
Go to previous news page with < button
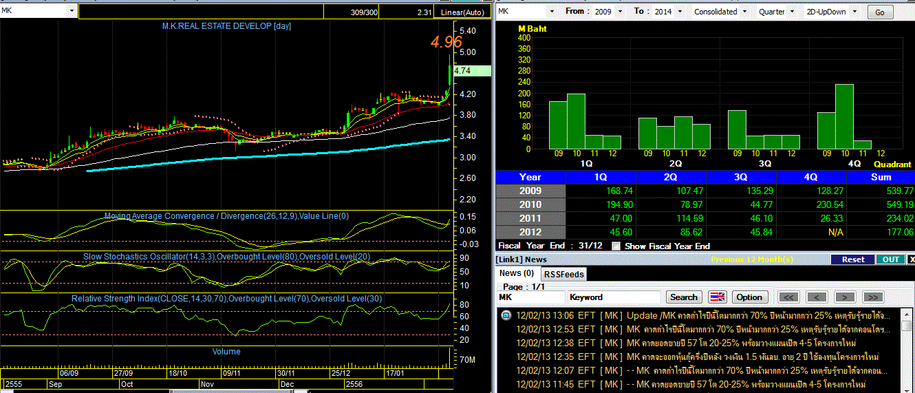coord(817,297)
